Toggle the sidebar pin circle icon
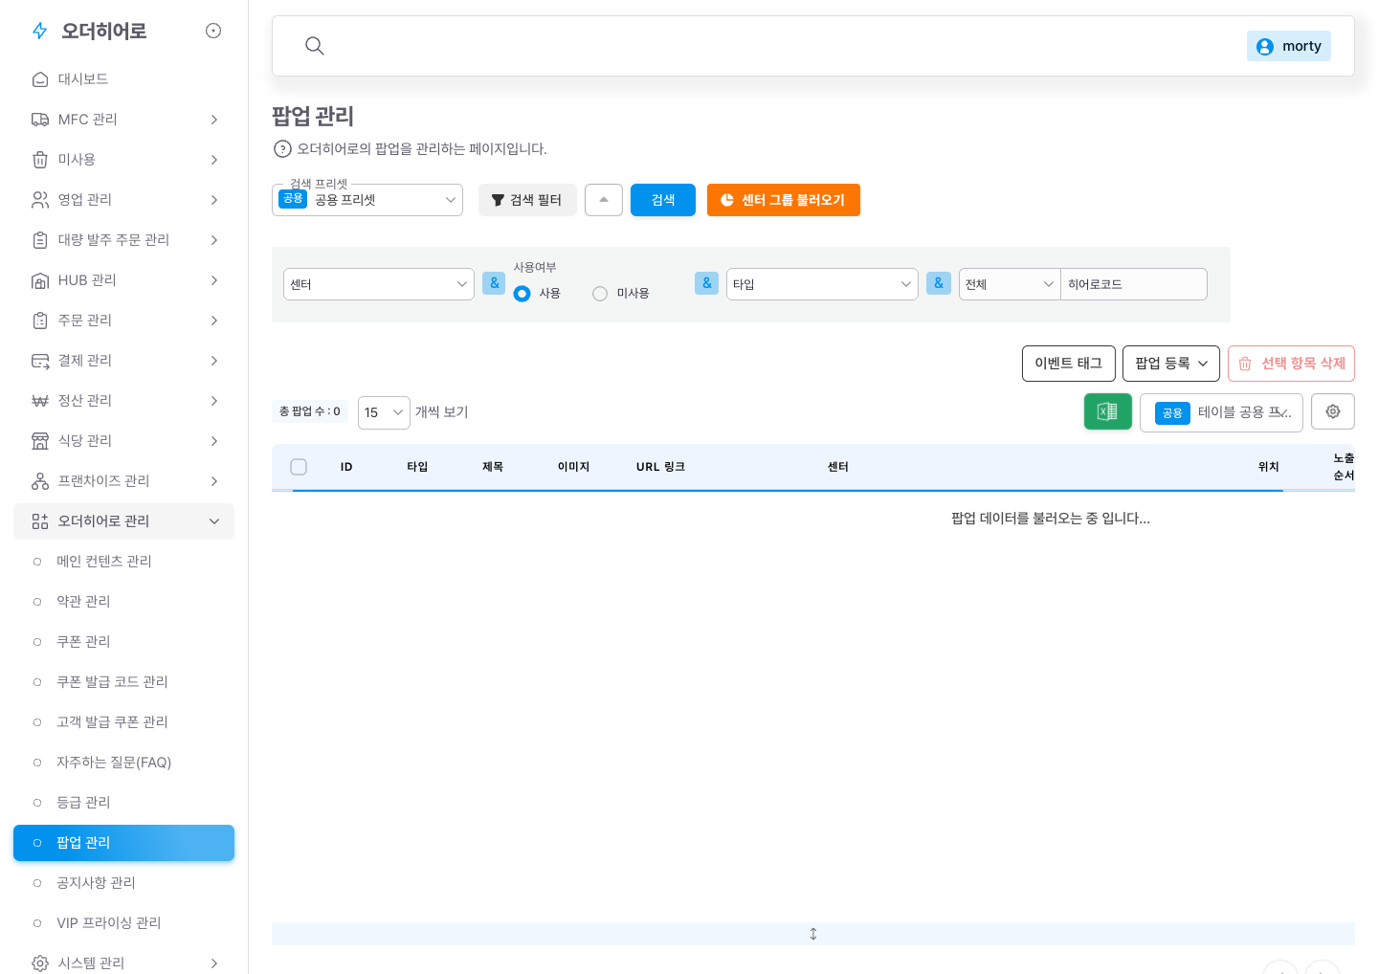The width and height of the screenshot is (1378, 974). [213, 31]
